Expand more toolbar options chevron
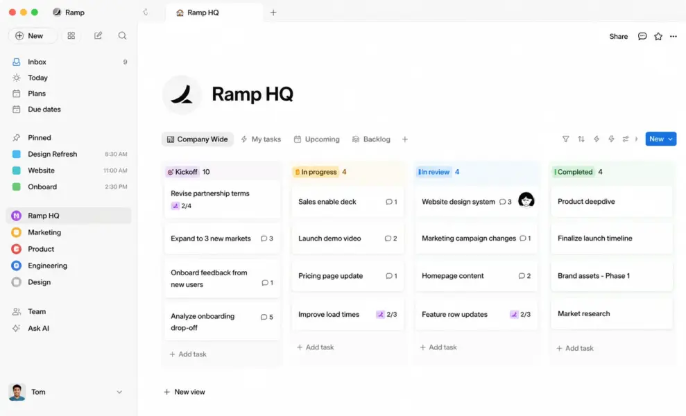The height and width of the screenshot is (416, 686). tap(637, 139)
